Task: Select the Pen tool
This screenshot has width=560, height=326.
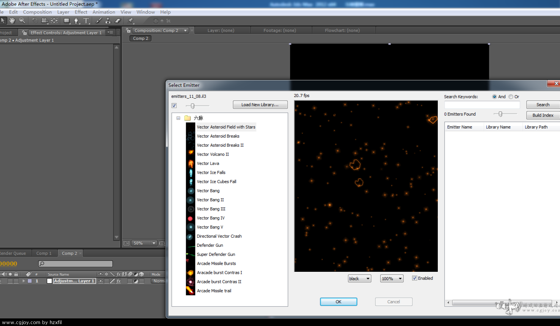Action: [76, 20]
